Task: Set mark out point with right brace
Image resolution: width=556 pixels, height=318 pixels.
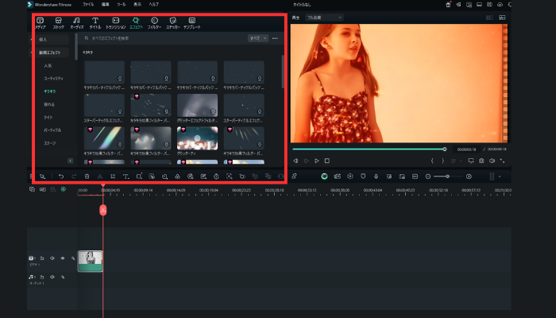Action: [x=442, y=161]
